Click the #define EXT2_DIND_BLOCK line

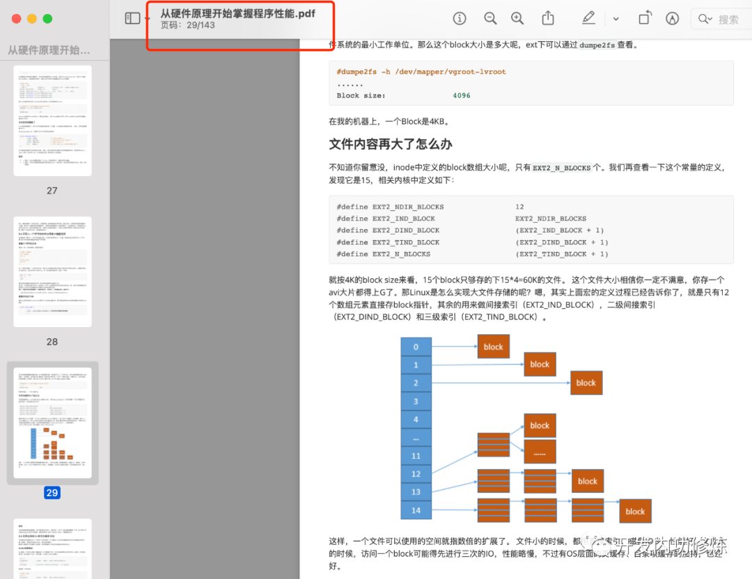coord(470,230)
